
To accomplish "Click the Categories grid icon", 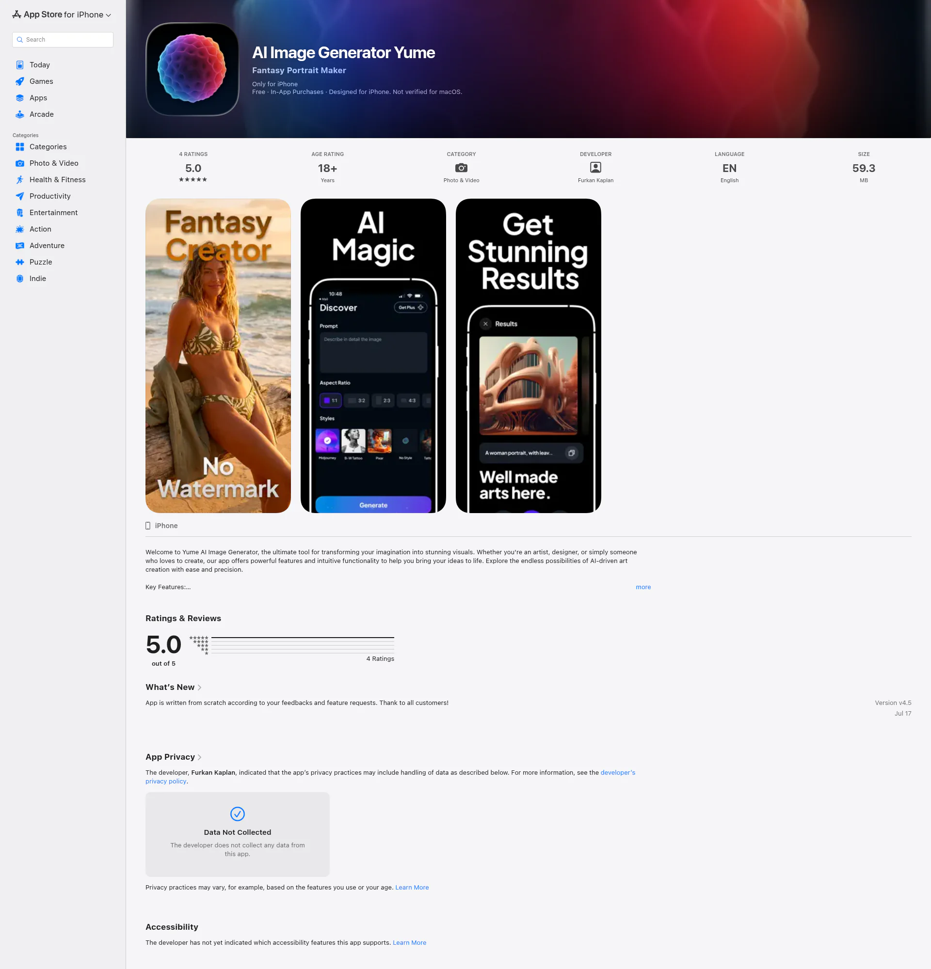I will pos(20,147).
